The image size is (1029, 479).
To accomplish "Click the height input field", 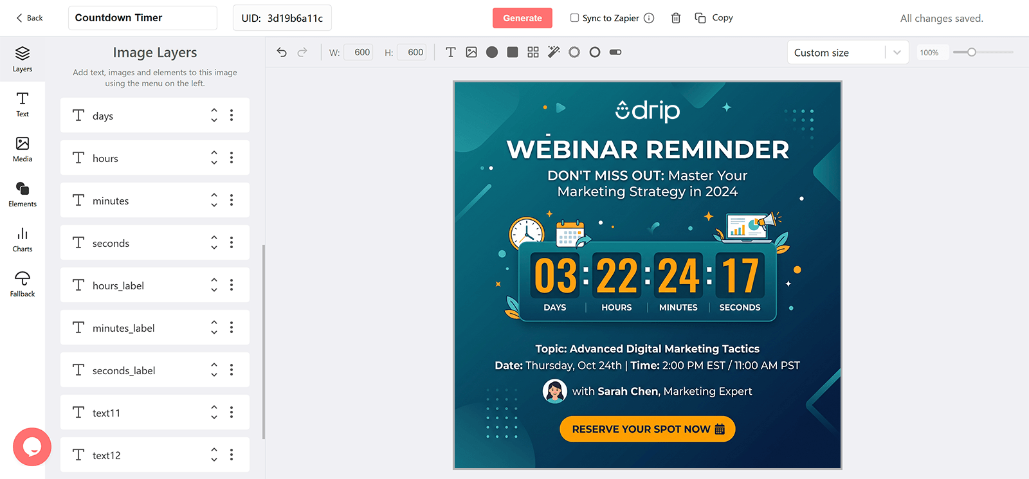I will (412, 52).
